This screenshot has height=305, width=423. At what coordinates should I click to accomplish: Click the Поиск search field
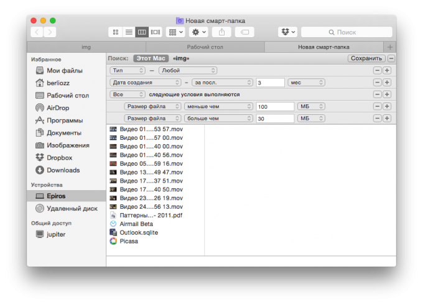[x=346, y=32]
